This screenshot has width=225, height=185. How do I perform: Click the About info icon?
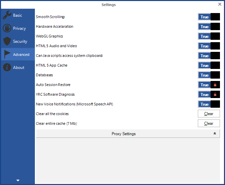(x=7, y=67)
